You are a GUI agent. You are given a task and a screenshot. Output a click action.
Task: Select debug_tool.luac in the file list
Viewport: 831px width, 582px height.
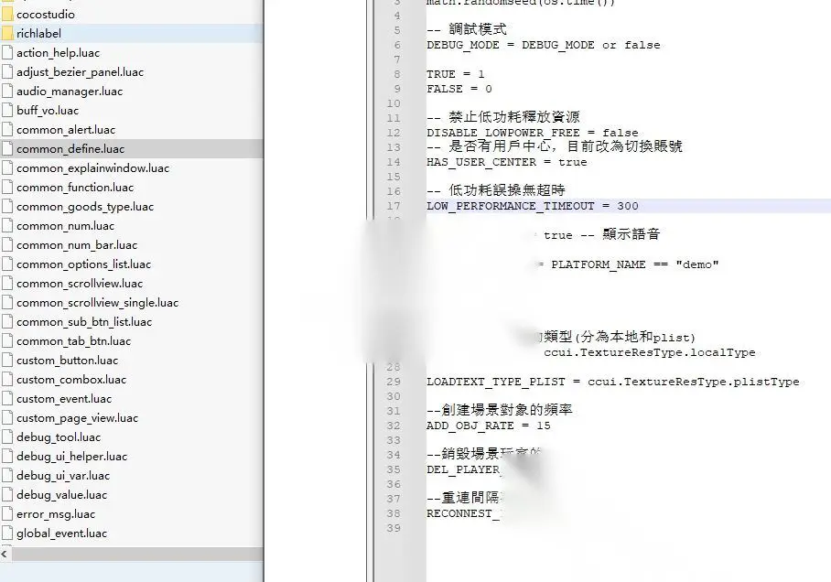point(59,437)
